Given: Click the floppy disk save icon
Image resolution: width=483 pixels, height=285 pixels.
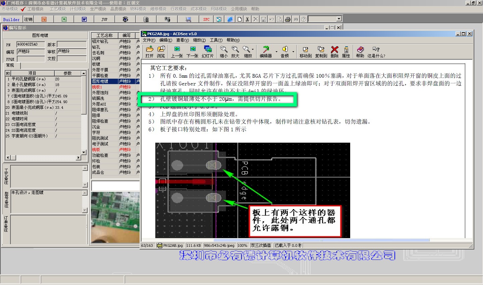Looking at the screenshot, I should pos(264,19).
